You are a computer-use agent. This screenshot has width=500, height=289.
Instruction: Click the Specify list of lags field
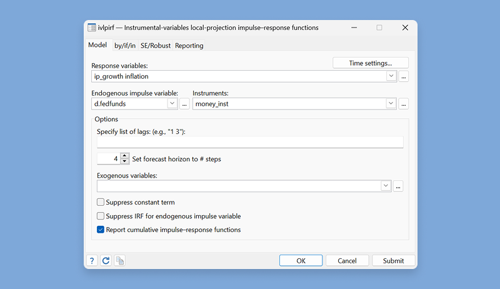click(x=250, y=142)
